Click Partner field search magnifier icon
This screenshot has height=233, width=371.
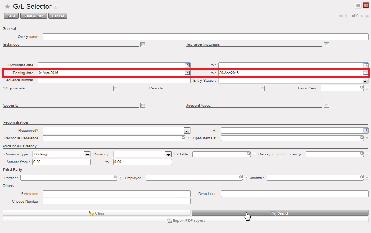coord(115,178)
